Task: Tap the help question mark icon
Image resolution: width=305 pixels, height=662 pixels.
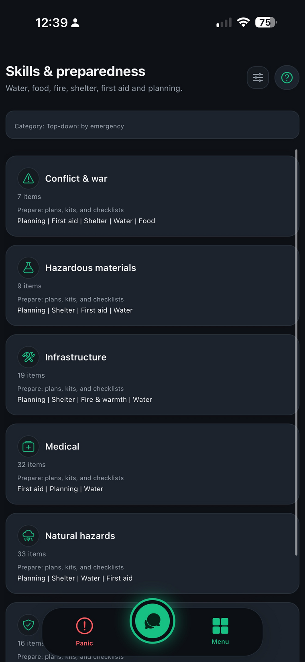Action: pyautogui.click(x=287, y=78)
